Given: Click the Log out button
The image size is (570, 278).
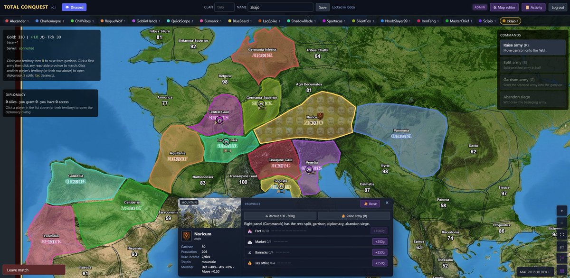Looking at the screenshot, I should click(x=557, y=7).
